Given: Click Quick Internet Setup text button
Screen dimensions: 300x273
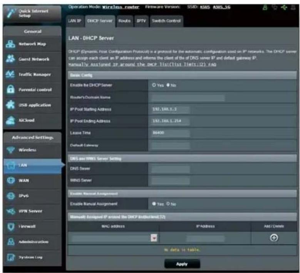Looking at the screenshot, I should tap(34, 13).
